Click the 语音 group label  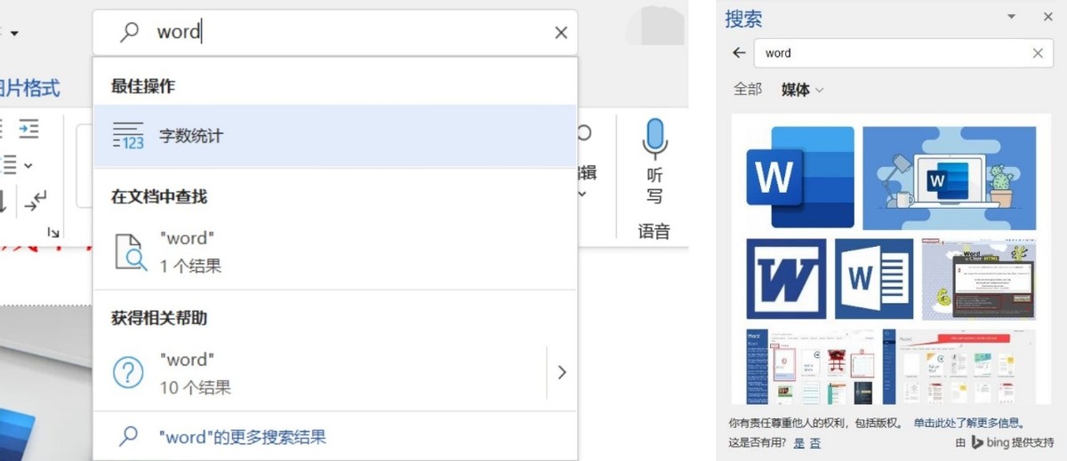tap(654, 232)
